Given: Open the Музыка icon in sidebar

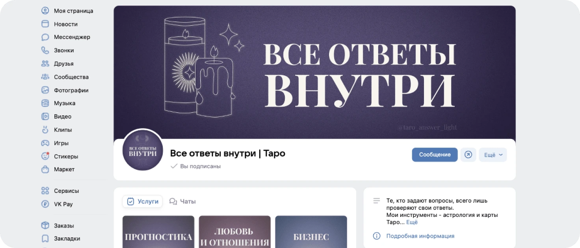Looking at the screenshot, I should point(45,103).
